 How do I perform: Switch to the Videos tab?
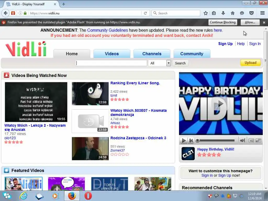112,54
